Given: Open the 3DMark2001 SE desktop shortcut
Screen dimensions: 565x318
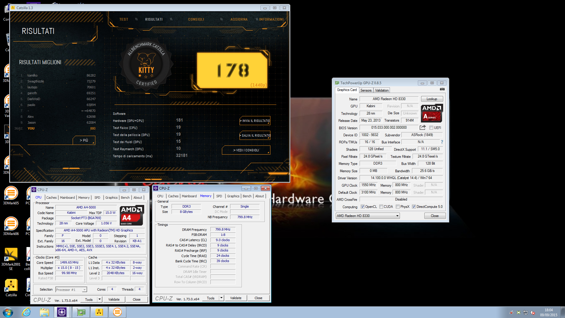Looking at the screenshot, I should coord(11,259).
